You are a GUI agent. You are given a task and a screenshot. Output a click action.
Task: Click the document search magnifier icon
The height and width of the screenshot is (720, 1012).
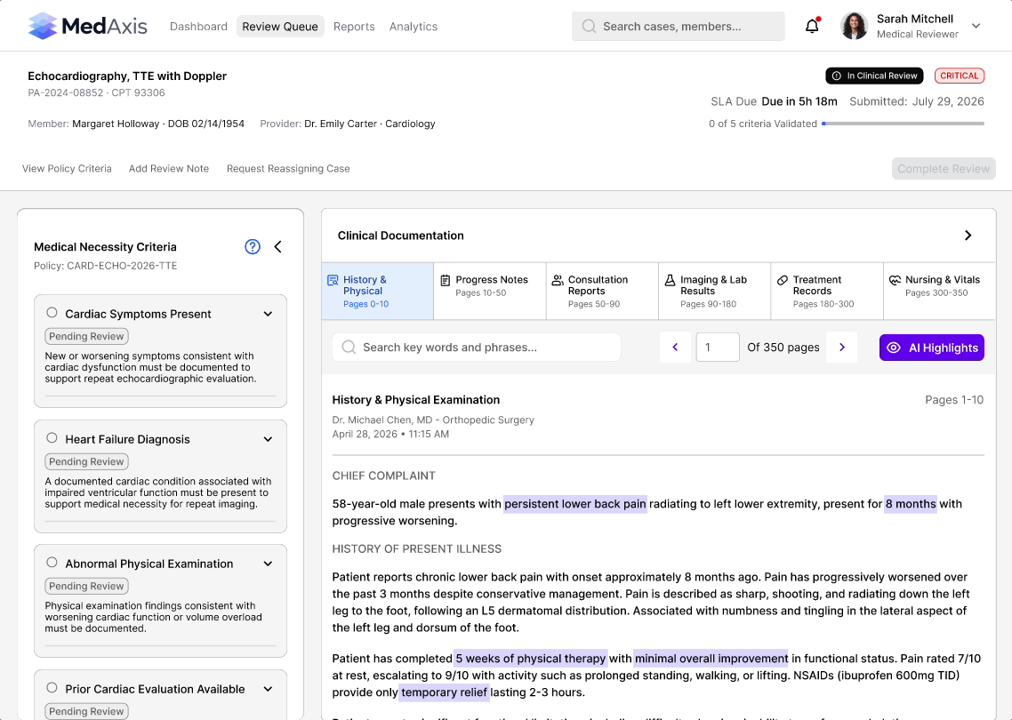click(349, 347)
